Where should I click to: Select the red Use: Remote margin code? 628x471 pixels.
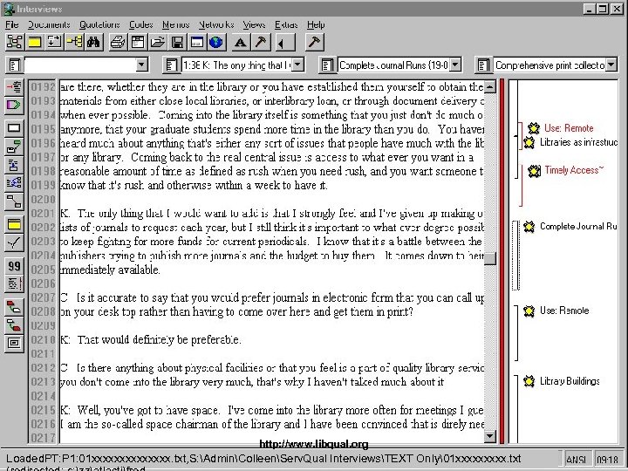(569, 128)
